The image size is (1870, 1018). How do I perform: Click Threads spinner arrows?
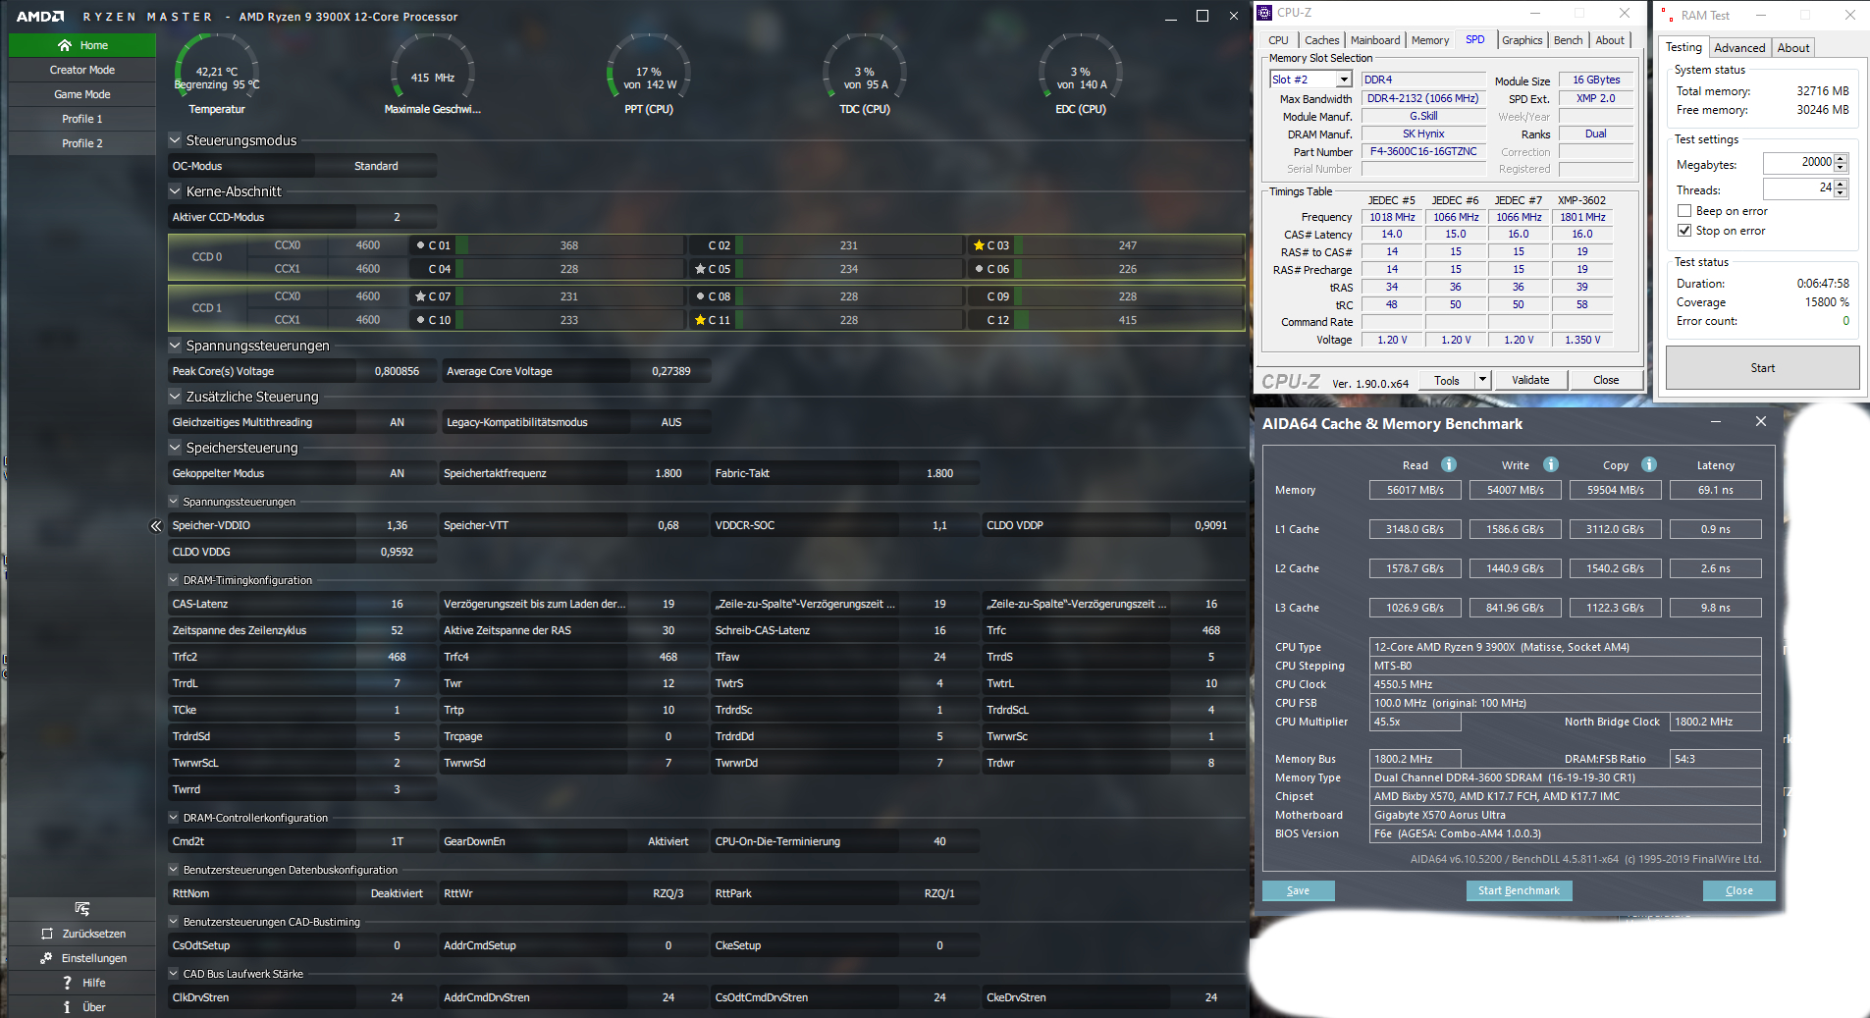point(1841,188)
